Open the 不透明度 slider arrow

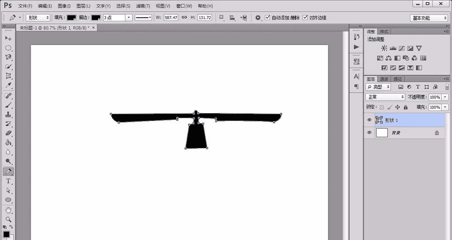click(446, 97)
